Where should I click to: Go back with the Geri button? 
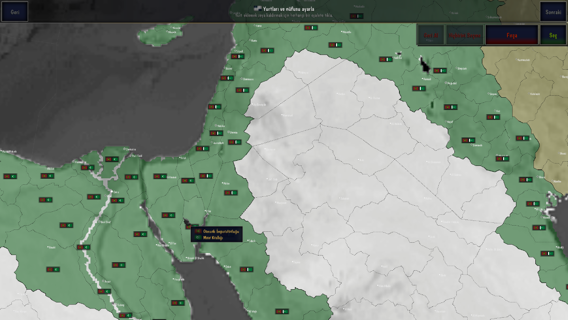point(15,12)
